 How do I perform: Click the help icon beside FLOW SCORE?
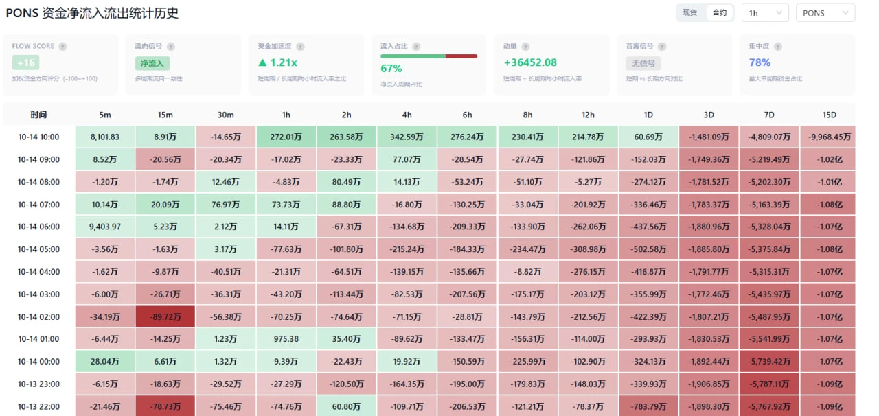click(x=62, y=47)
